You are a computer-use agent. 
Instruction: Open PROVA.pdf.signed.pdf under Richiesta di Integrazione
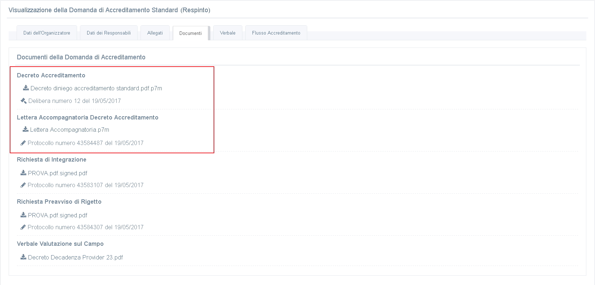point(58,173)
